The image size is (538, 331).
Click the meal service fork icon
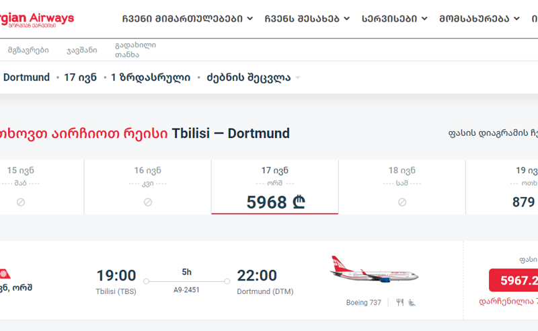pyautogui.click(x=399, y=303)
